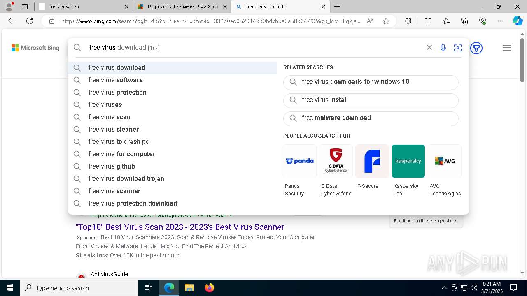Choose 'free virus download trojan' suggestion

173,179
